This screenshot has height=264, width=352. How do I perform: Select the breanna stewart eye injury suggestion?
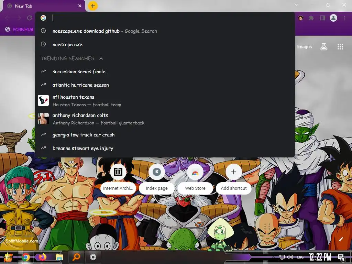(165, 148)
